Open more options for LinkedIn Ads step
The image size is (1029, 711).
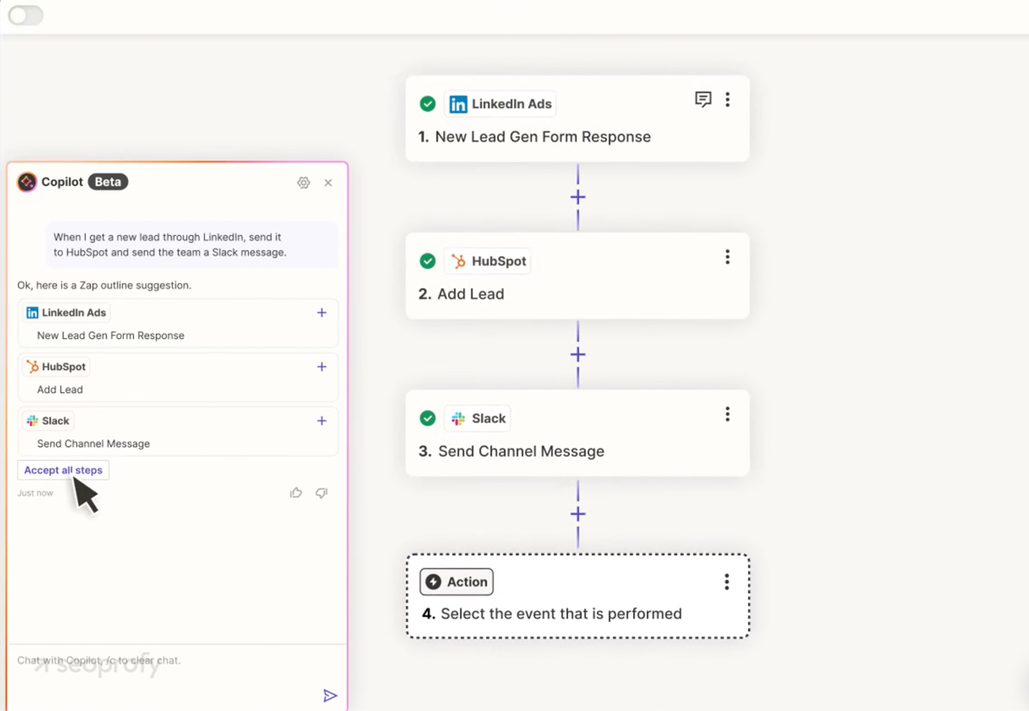coord(727,99)
